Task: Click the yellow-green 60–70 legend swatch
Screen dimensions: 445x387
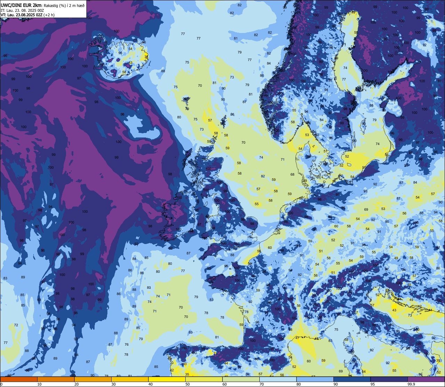Action: coord(241,379)
